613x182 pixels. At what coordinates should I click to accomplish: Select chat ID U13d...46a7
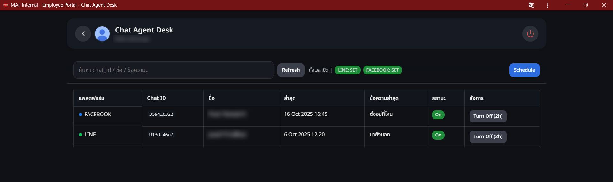161,135
